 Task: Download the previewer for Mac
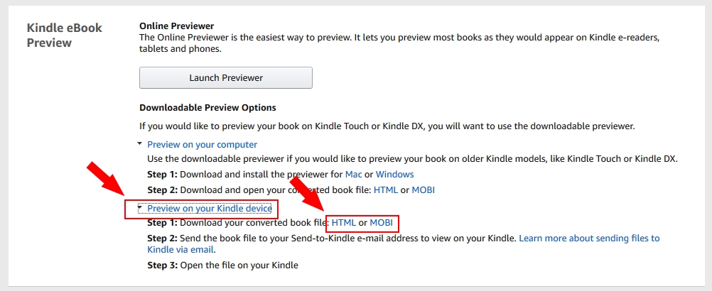pos(353,174)
